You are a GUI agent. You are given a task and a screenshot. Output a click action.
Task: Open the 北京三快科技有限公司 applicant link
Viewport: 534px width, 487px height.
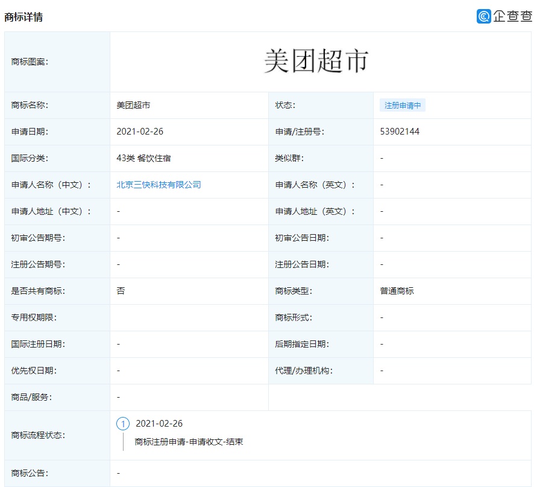[x=159, y=185]
